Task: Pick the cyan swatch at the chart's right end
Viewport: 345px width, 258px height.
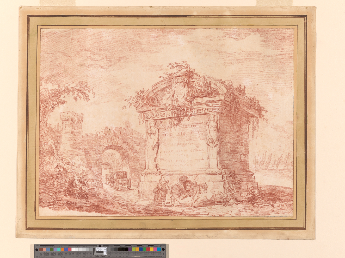Action: tap(159, 249)
